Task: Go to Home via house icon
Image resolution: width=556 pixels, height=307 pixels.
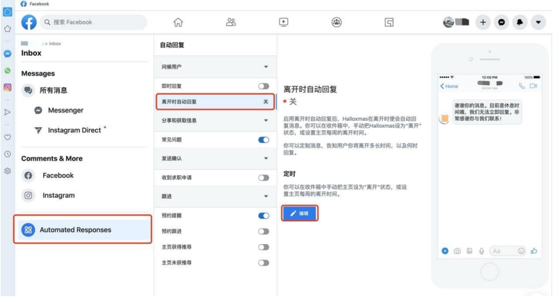Action: point(178,22)
